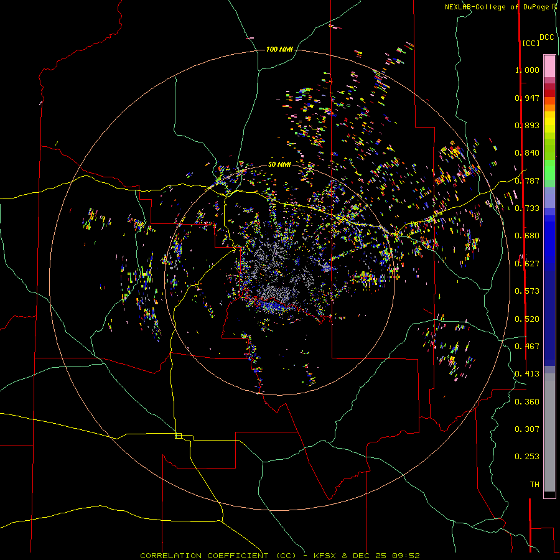Click the 0.413 scale value
Screen dimensions: 560x560
(527, 374)
